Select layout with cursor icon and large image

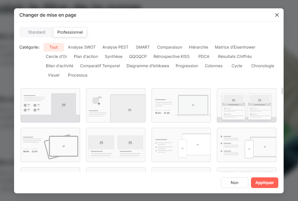click(x=116, y=105)
